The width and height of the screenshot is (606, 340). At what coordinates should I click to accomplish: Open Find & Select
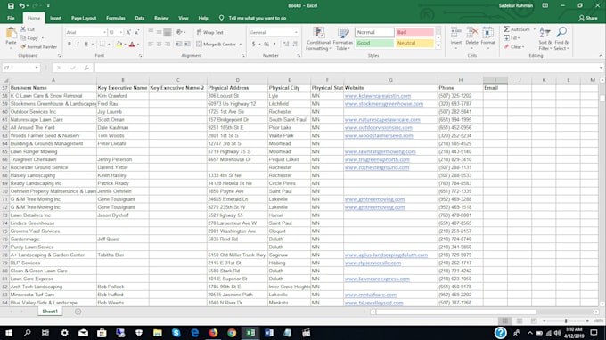[561, 38]
